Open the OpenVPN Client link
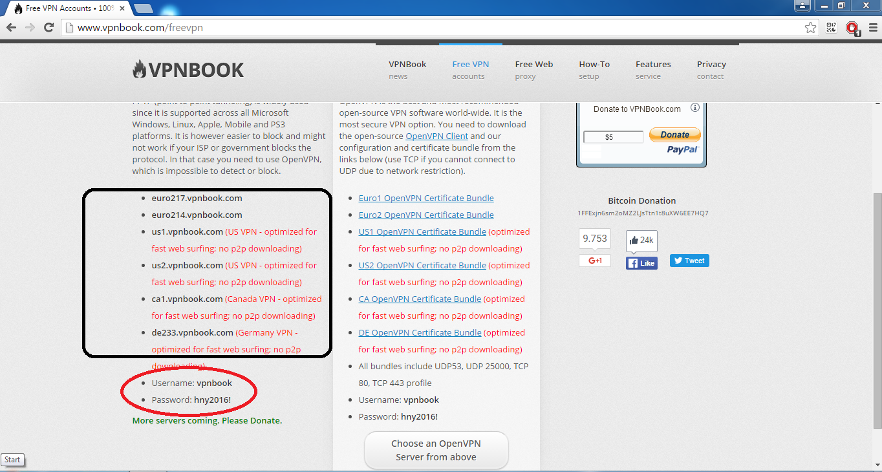 click(x=436, y=136)
